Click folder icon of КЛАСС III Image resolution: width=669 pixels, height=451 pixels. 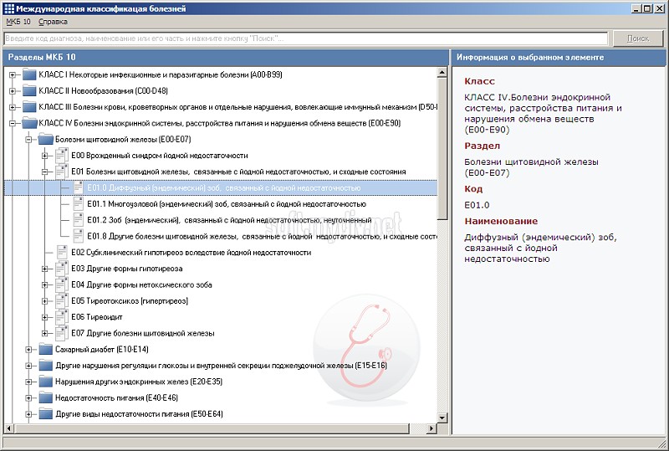(29, 107)
